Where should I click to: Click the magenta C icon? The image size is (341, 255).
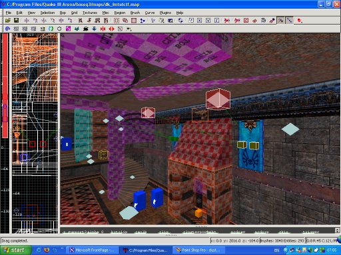[x=69, y=29]
